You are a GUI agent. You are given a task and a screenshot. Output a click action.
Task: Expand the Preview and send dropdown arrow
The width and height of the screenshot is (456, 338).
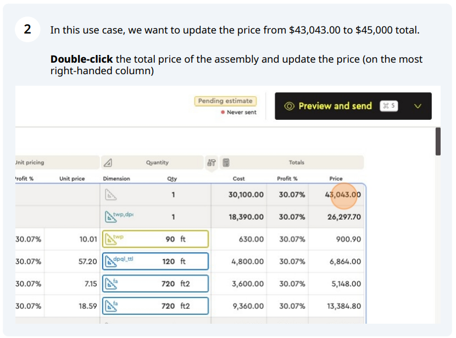[418, 106]
